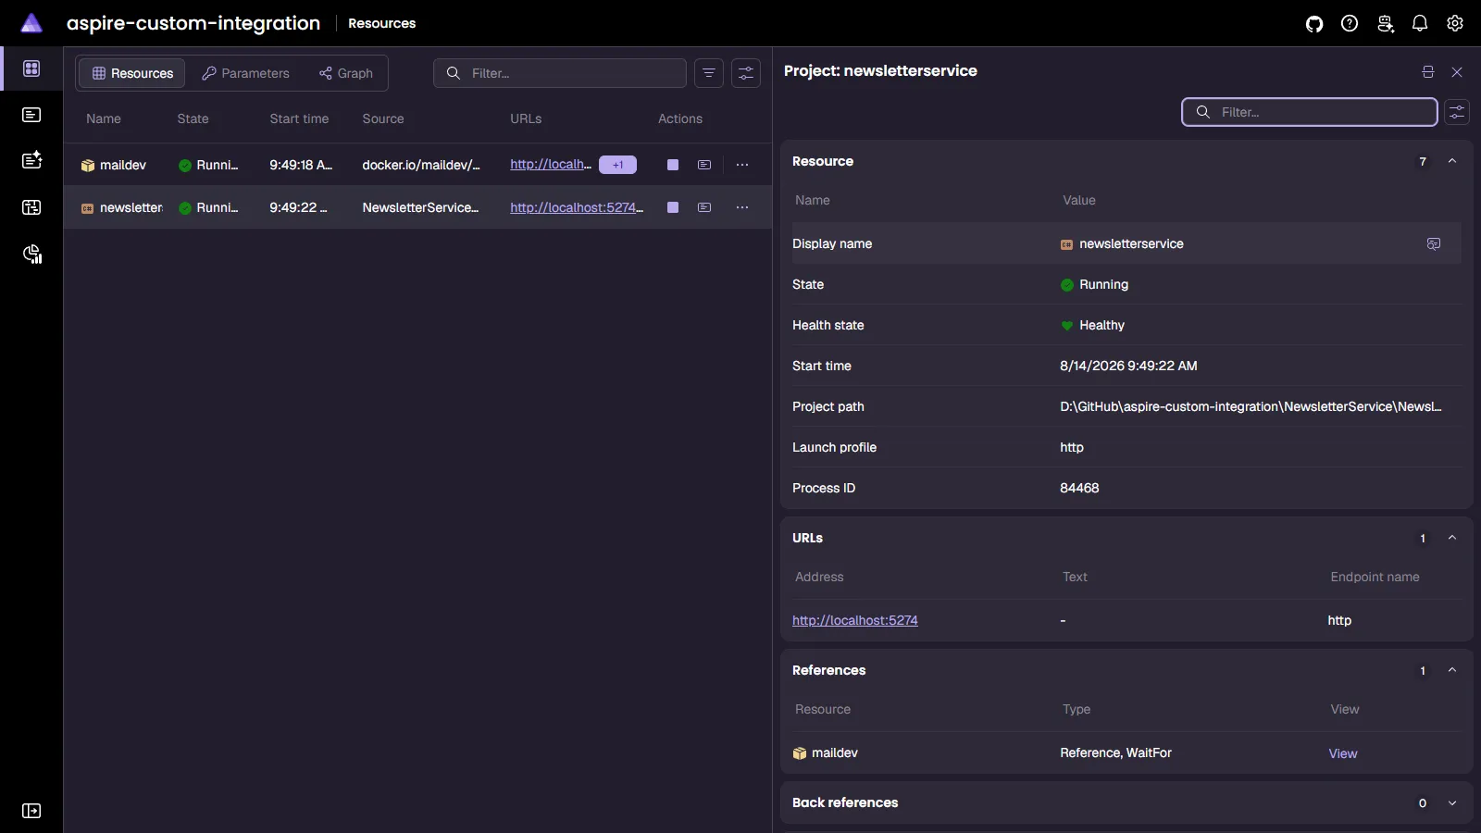Open http://localhost:5274 in URLs section
The image size is (1481, 833).
tap(855, 620)
